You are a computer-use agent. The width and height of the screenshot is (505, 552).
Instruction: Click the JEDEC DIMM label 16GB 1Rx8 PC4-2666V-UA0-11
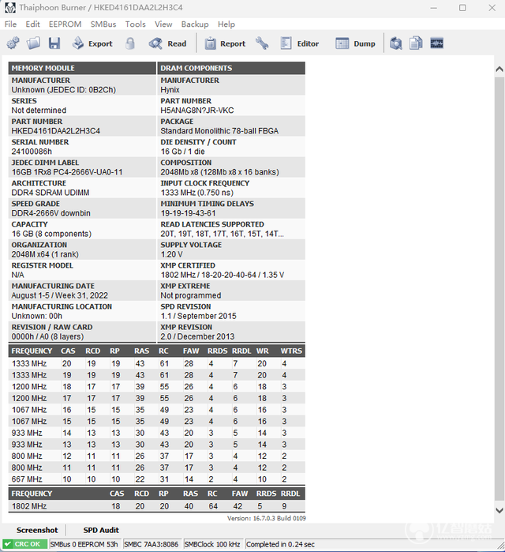[67, 172]
